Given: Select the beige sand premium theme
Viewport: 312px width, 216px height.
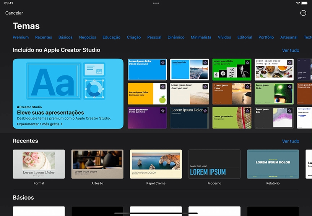Looking at the screenshot, I should (x=189, y=94).
